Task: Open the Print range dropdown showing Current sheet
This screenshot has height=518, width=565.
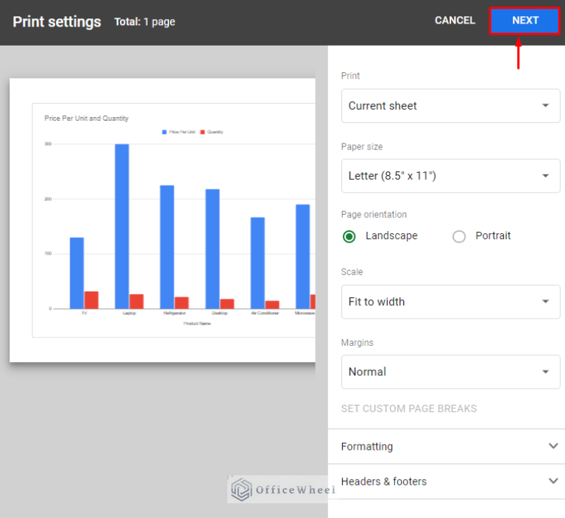Action: (450, 106)
